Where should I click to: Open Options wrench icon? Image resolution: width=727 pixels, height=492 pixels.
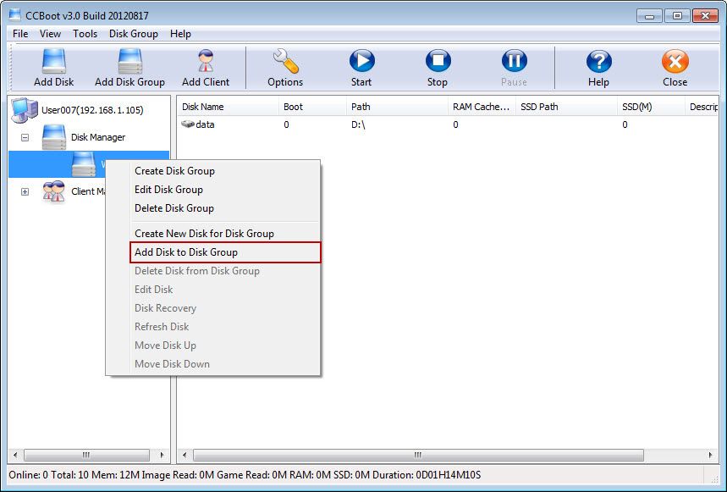tap(285, 62)
